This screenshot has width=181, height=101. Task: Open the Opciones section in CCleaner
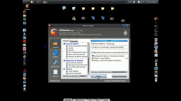coord(55,73)
